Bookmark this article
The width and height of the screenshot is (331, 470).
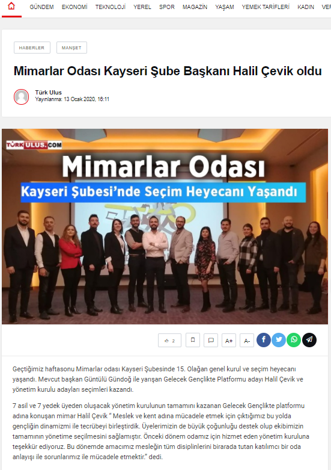click(193, 340)
